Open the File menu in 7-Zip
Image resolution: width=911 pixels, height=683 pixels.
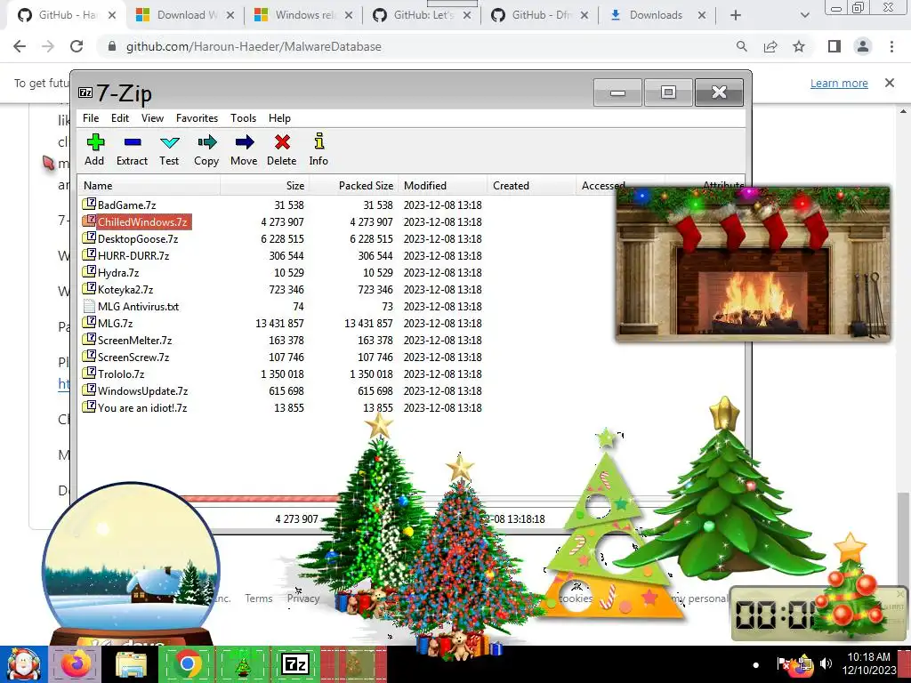pyautogui.click(x=91, y=118)
